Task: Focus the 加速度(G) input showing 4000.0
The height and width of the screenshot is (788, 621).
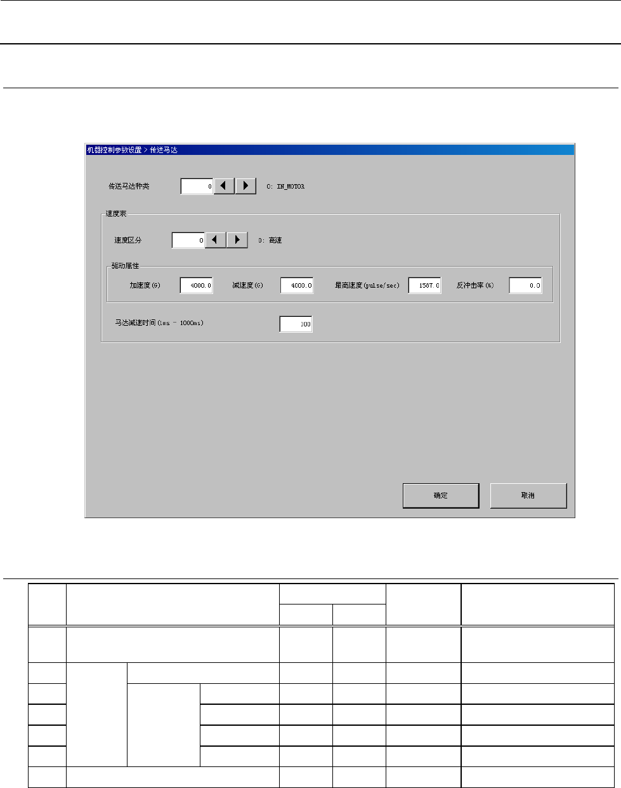Action: 196,286
